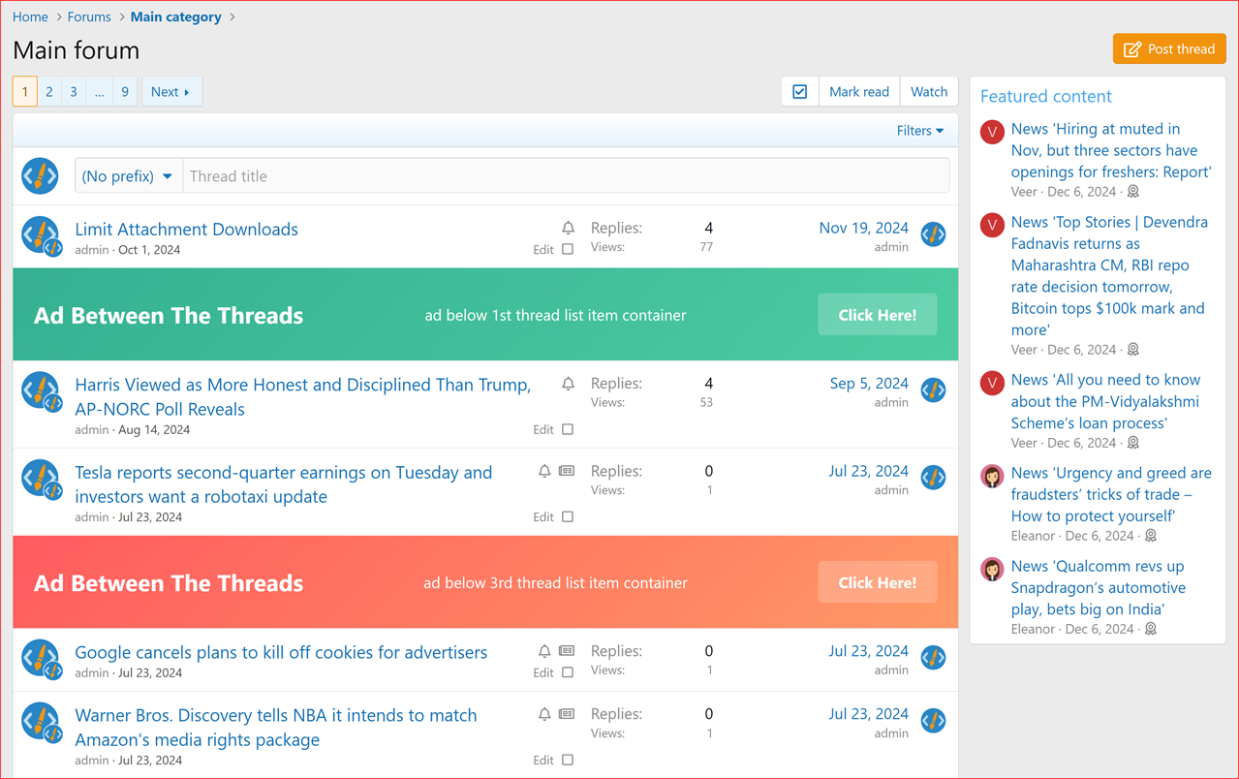
Task: Click Veer's V avatar next to the hiring news
Action: (991, 132)
